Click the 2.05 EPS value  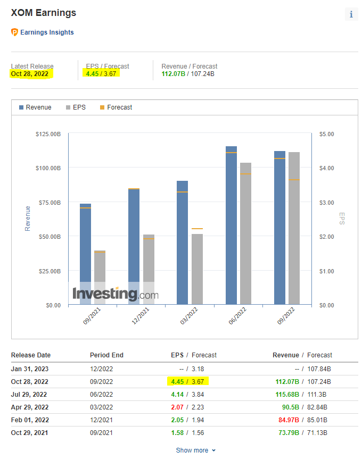tap(177, 420)
